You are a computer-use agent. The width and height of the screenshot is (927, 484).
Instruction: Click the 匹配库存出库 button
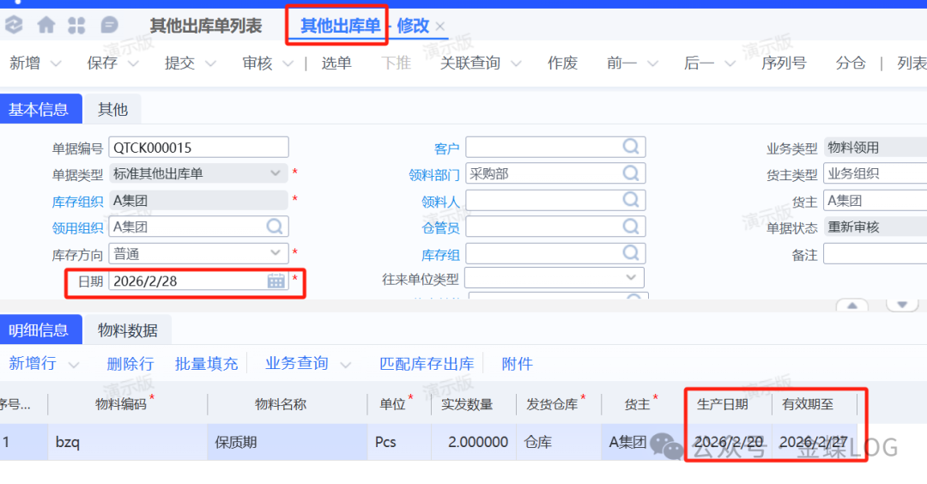(x=427, y=364)
